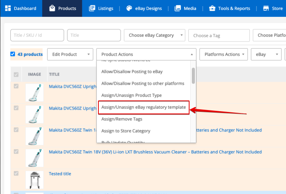Open the second Makita DVC560Z Upright product link
Image resolution: width=286 pixels, height=194 pixels.
click(x=73, y=108)
